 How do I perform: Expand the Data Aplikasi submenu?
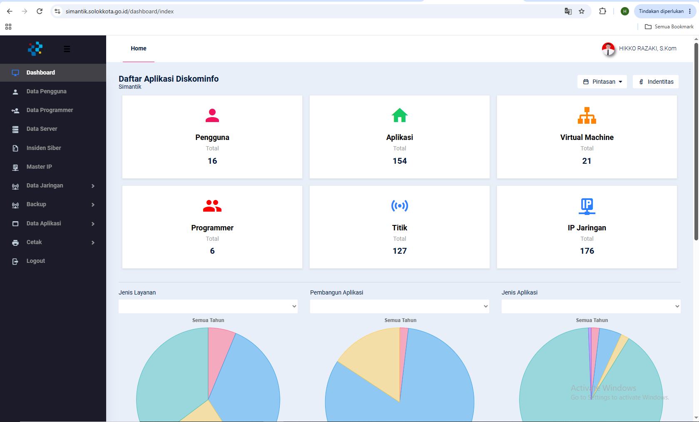93,224
